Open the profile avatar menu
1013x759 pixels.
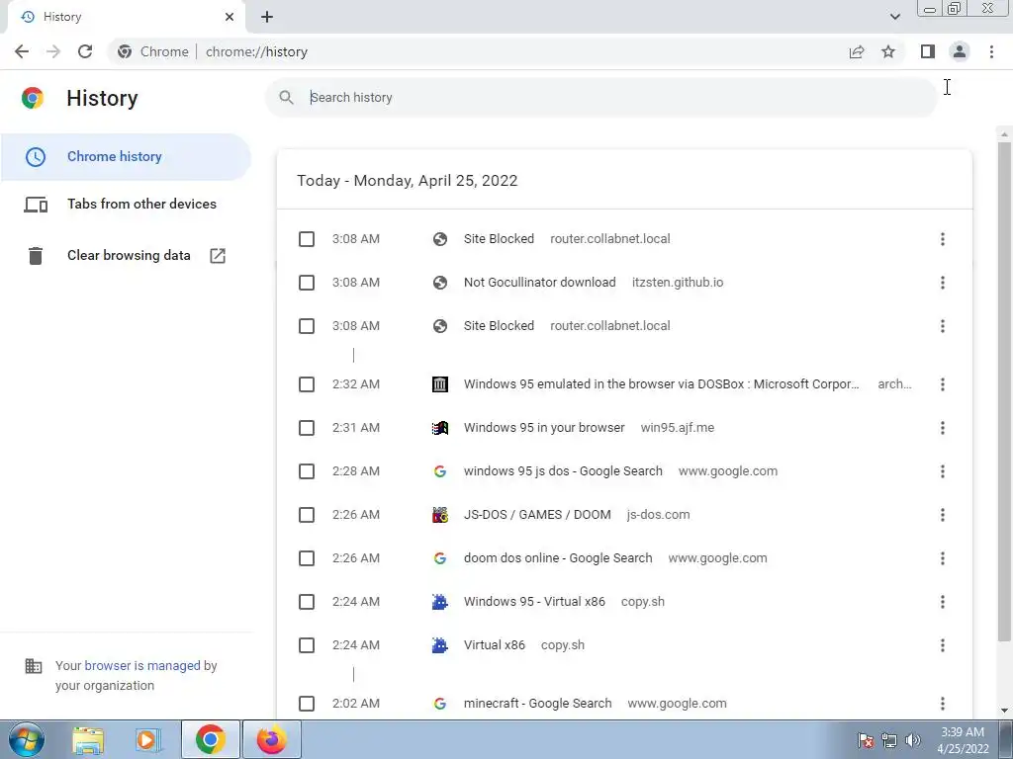(960, 51)
